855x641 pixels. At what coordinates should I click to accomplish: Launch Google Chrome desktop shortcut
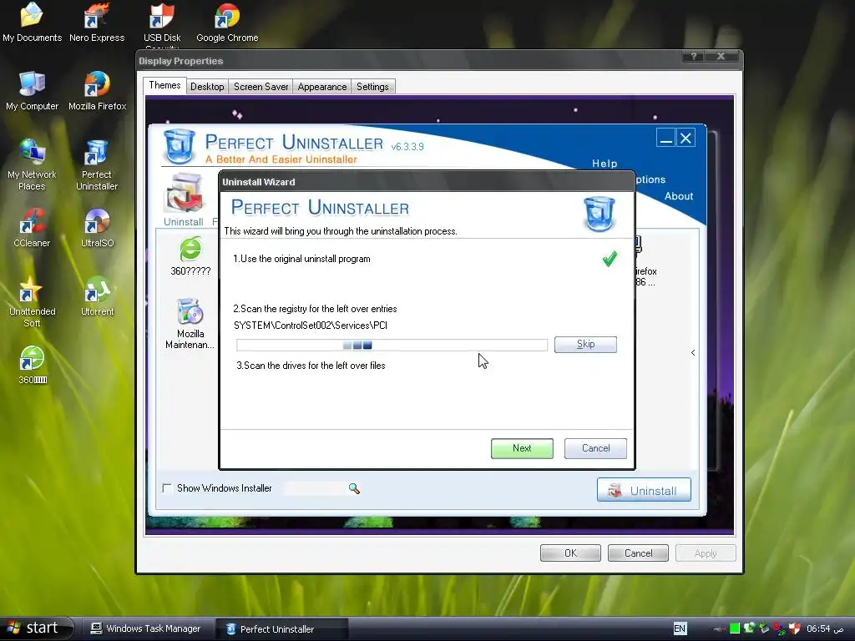(227, 22)
